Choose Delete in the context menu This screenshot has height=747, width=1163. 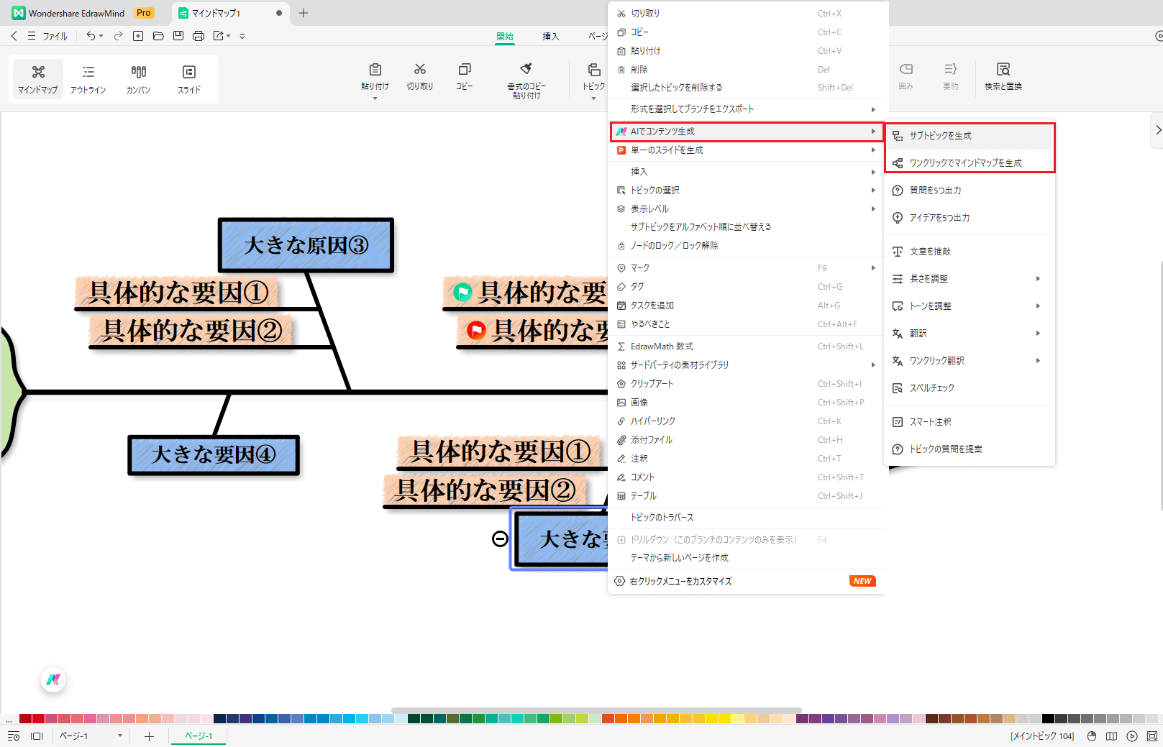(746, 69)
